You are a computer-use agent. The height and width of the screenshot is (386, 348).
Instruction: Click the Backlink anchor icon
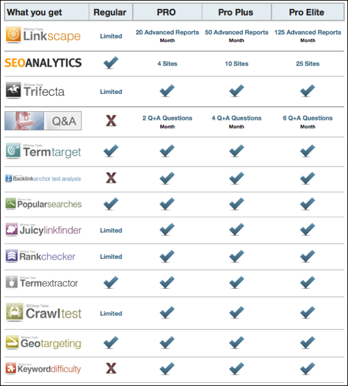pos(8,178)
